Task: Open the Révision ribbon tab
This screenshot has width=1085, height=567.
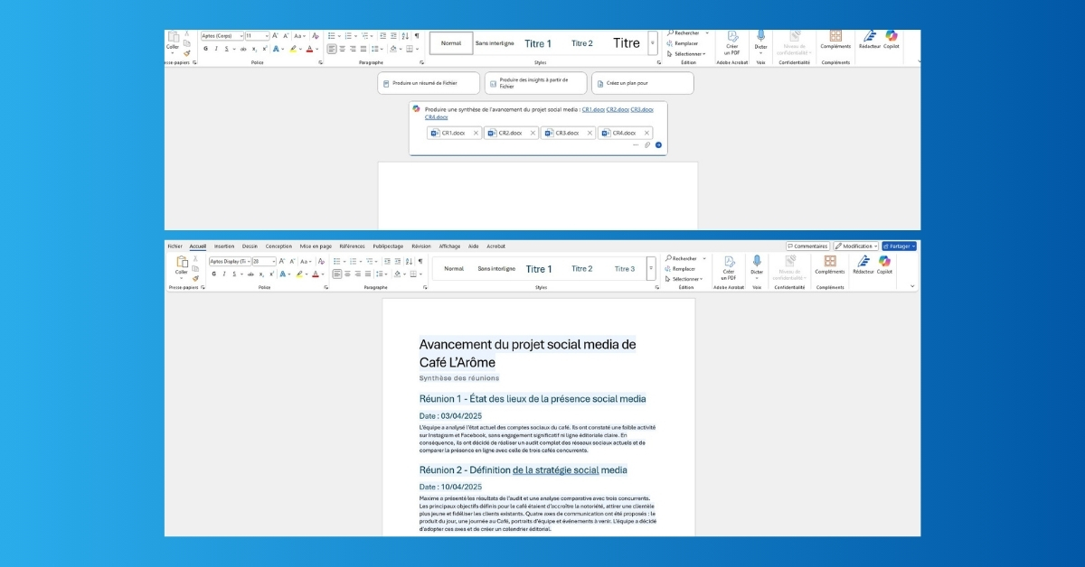Action: [x=421, y=246]
